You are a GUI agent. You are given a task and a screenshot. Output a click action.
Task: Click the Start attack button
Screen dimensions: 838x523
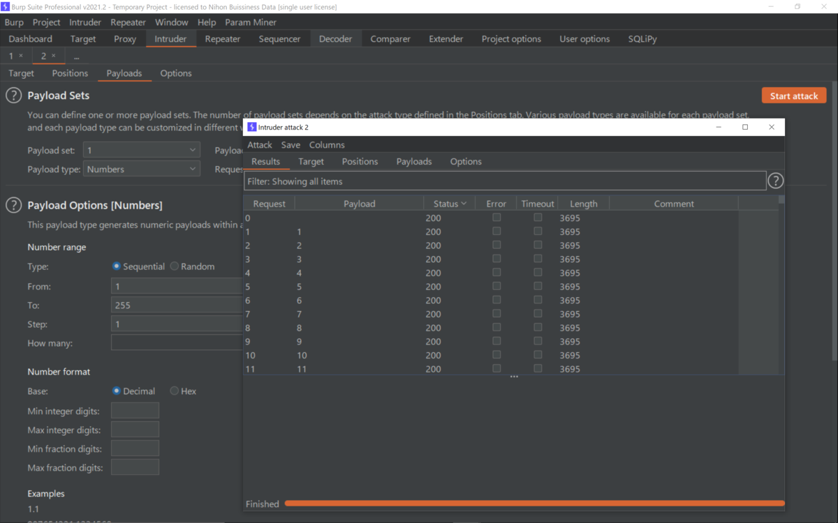(794, 96)
